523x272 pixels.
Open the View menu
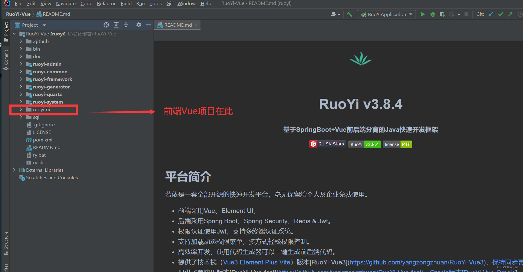46,4
